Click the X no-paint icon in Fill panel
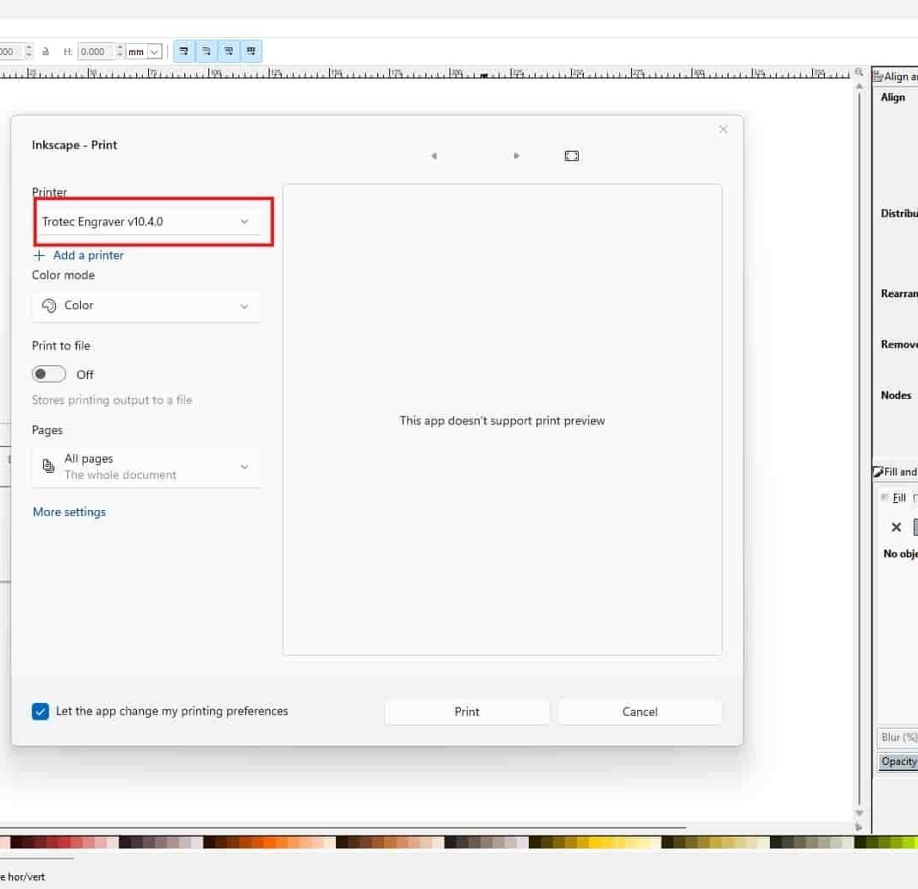The width and height of the screenshot is (918, 889). 896,527
